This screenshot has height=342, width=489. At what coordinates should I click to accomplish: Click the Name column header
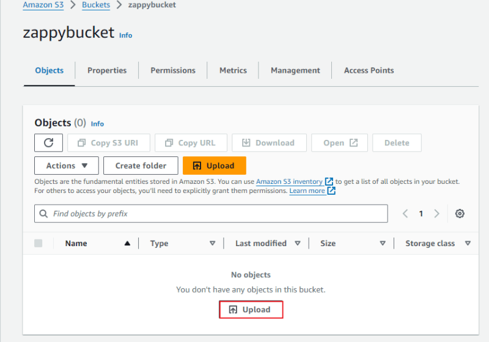coord(76,243)
